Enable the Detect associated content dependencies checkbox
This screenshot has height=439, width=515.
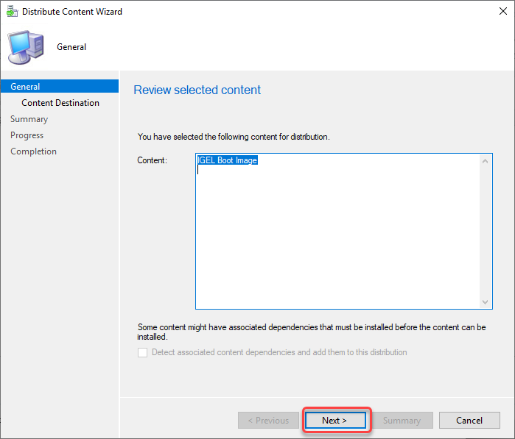143,352
